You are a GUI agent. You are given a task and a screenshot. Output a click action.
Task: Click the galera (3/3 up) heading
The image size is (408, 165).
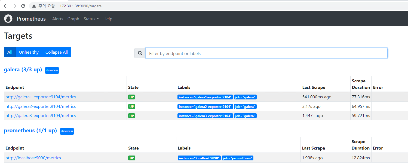(23, 70)
